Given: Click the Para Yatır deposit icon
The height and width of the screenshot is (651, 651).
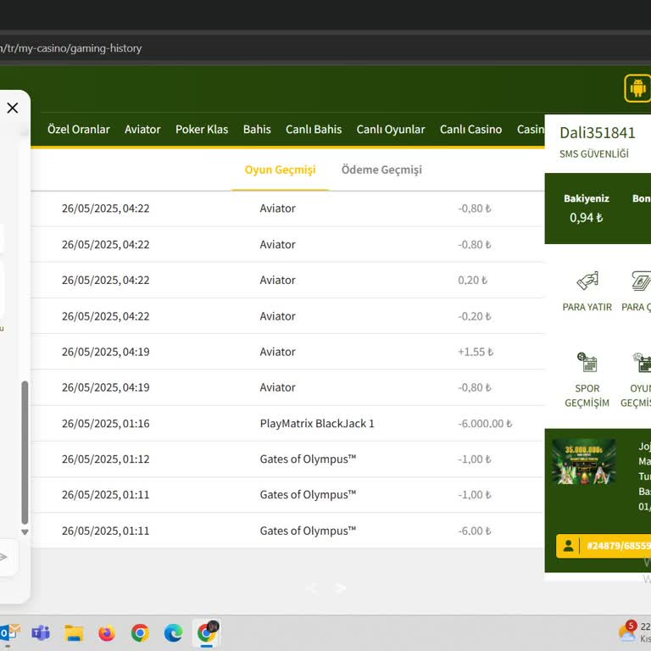Looking at the screenshot, I should point(587,281).
